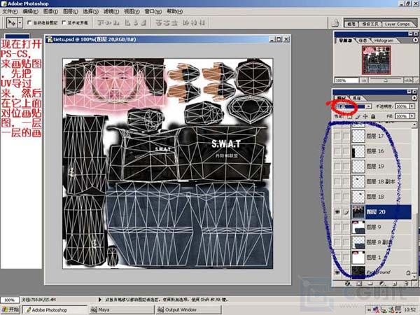Viewport: 420px width, 315px height.
Task: Click the lock all padlock icon
Action: (372, 116)
